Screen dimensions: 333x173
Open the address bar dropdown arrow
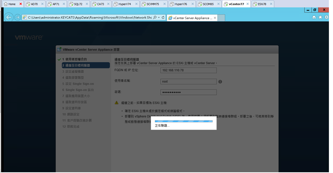159,18
